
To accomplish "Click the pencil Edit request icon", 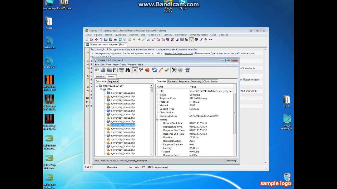I will 161,70.
